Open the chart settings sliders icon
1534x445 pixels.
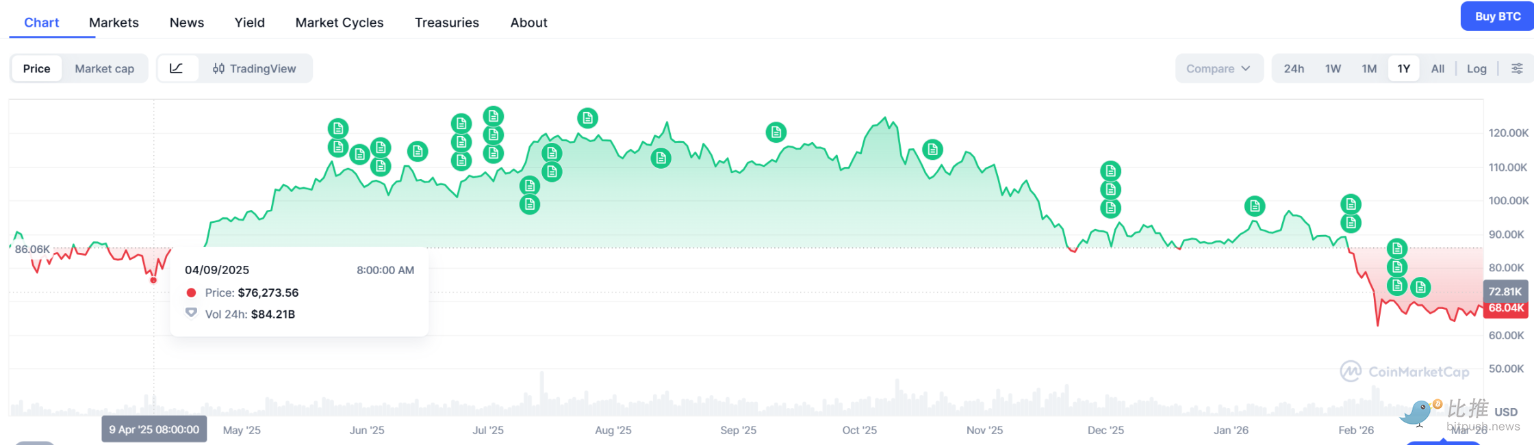coord(1517,68)
